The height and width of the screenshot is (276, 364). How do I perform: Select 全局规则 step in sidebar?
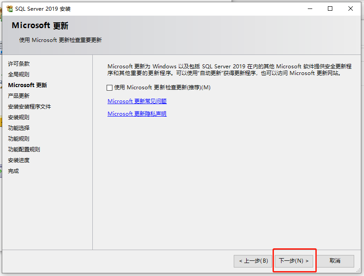pos(19,74)
